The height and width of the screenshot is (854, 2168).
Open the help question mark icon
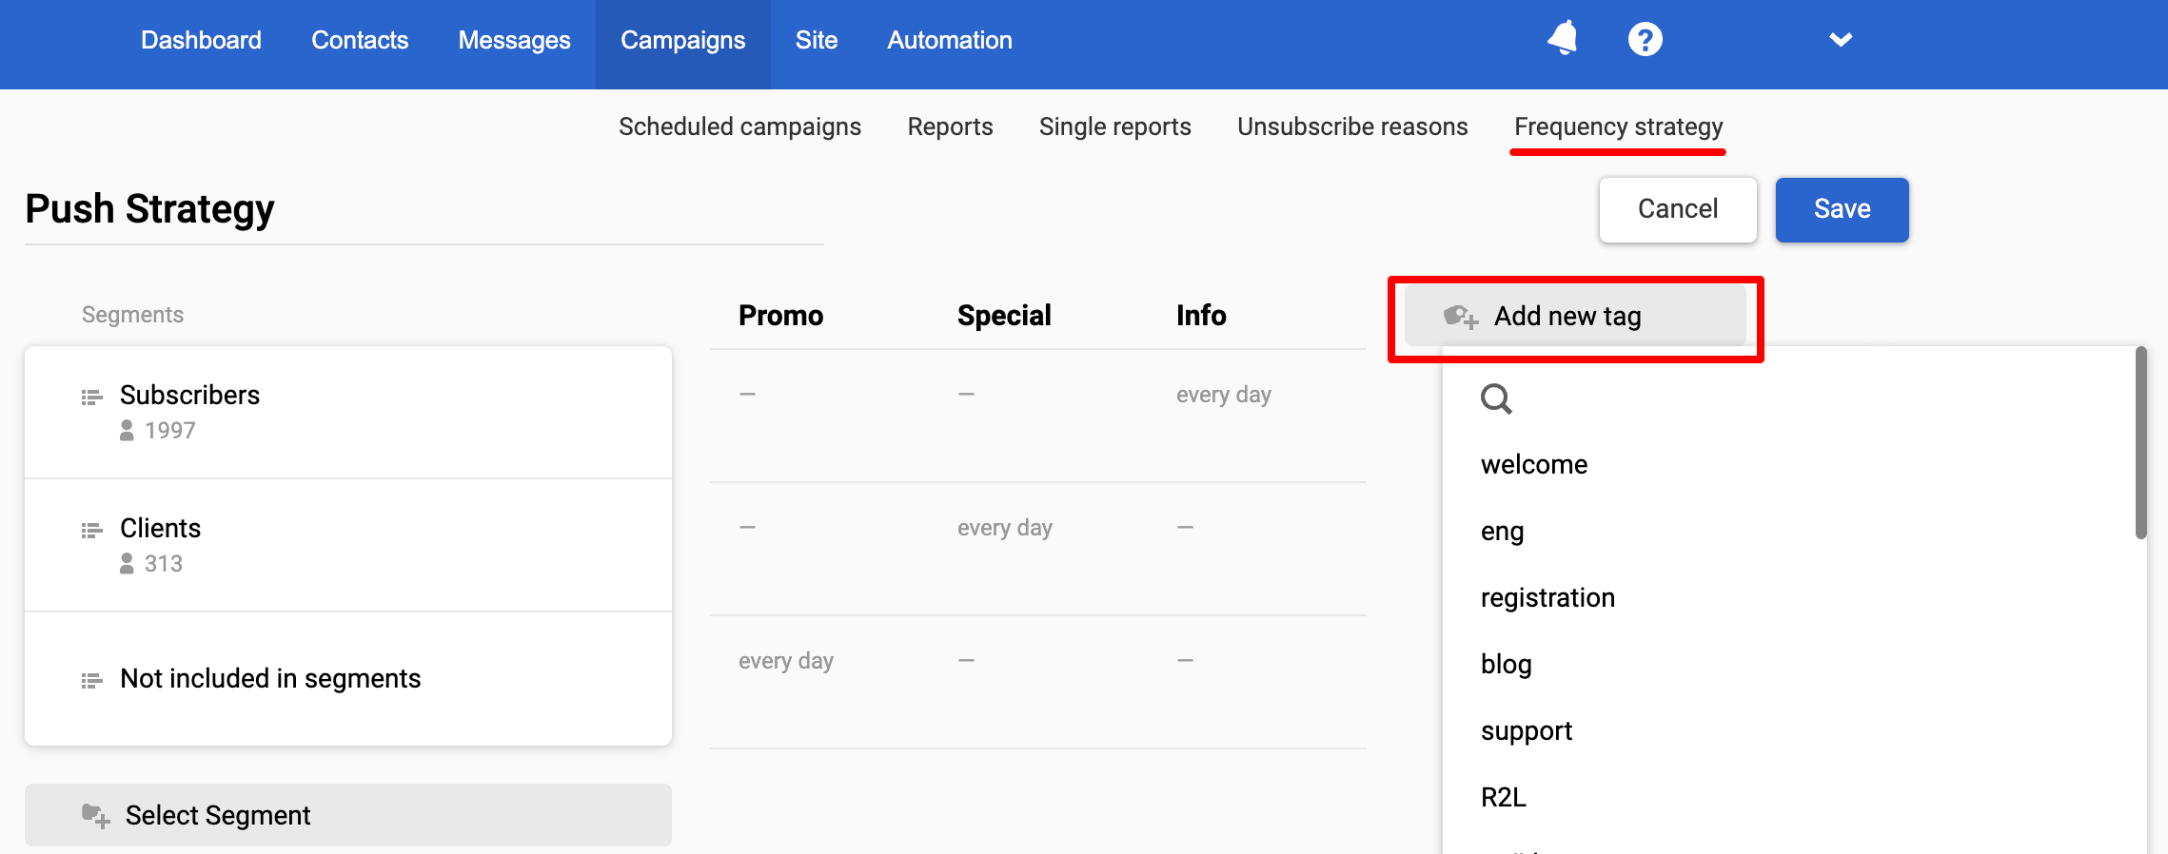point(1645,39)
